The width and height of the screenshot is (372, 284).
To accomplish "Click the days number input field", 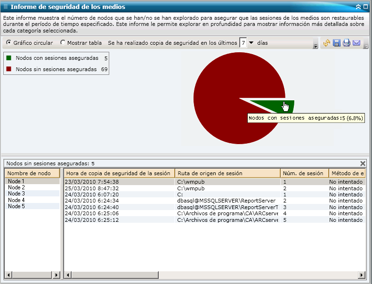I will tap(243, 43).
